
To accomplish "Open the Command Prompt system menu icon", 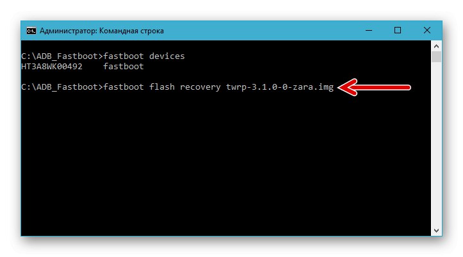I will [x=30, y=30].
